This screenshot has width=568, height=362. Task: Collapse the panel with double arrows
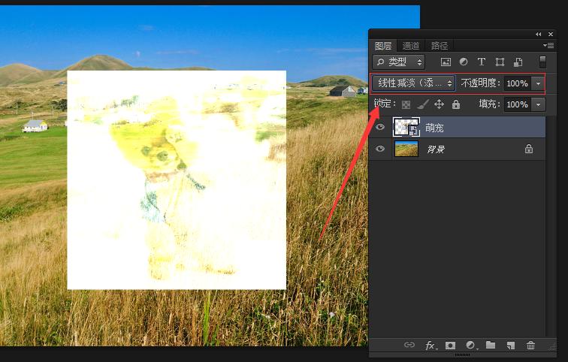pyautogui.click(x=538, y=34)
